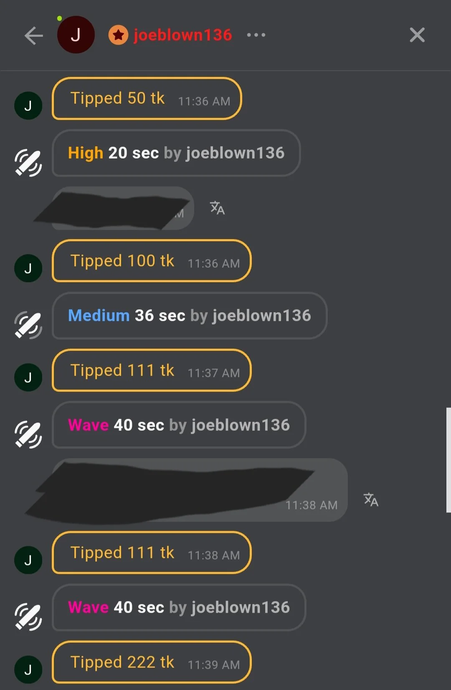Select the Tipped 222 tk message
This screenshot has width=451, height=690.
[152, 662]
